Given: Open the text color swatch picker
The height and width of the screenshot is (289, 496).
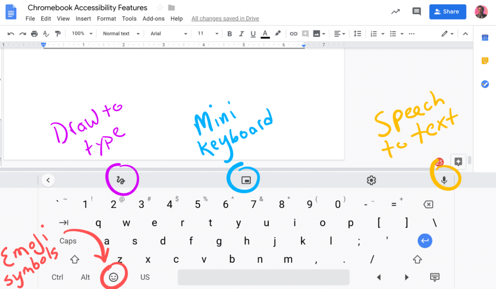Looking at the screenshot, I should pyautogui.click(x=265, y=33).
